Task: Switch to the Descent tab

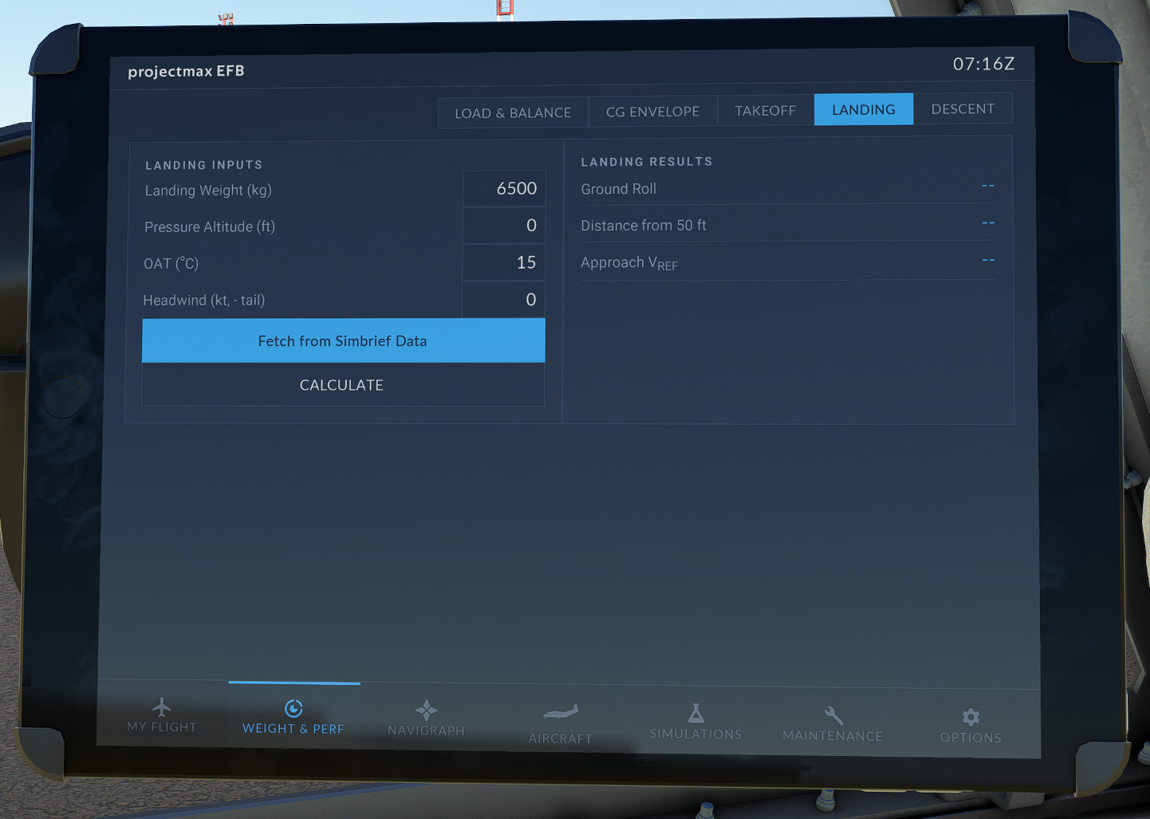Action: click(963, 108)
